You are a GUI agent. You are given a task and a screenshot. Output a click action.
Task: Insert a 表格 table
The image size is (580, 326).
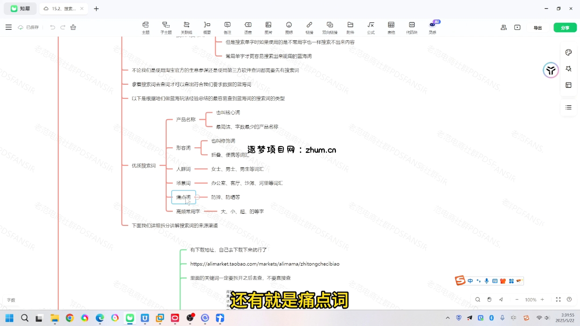[x=391, y=28]
